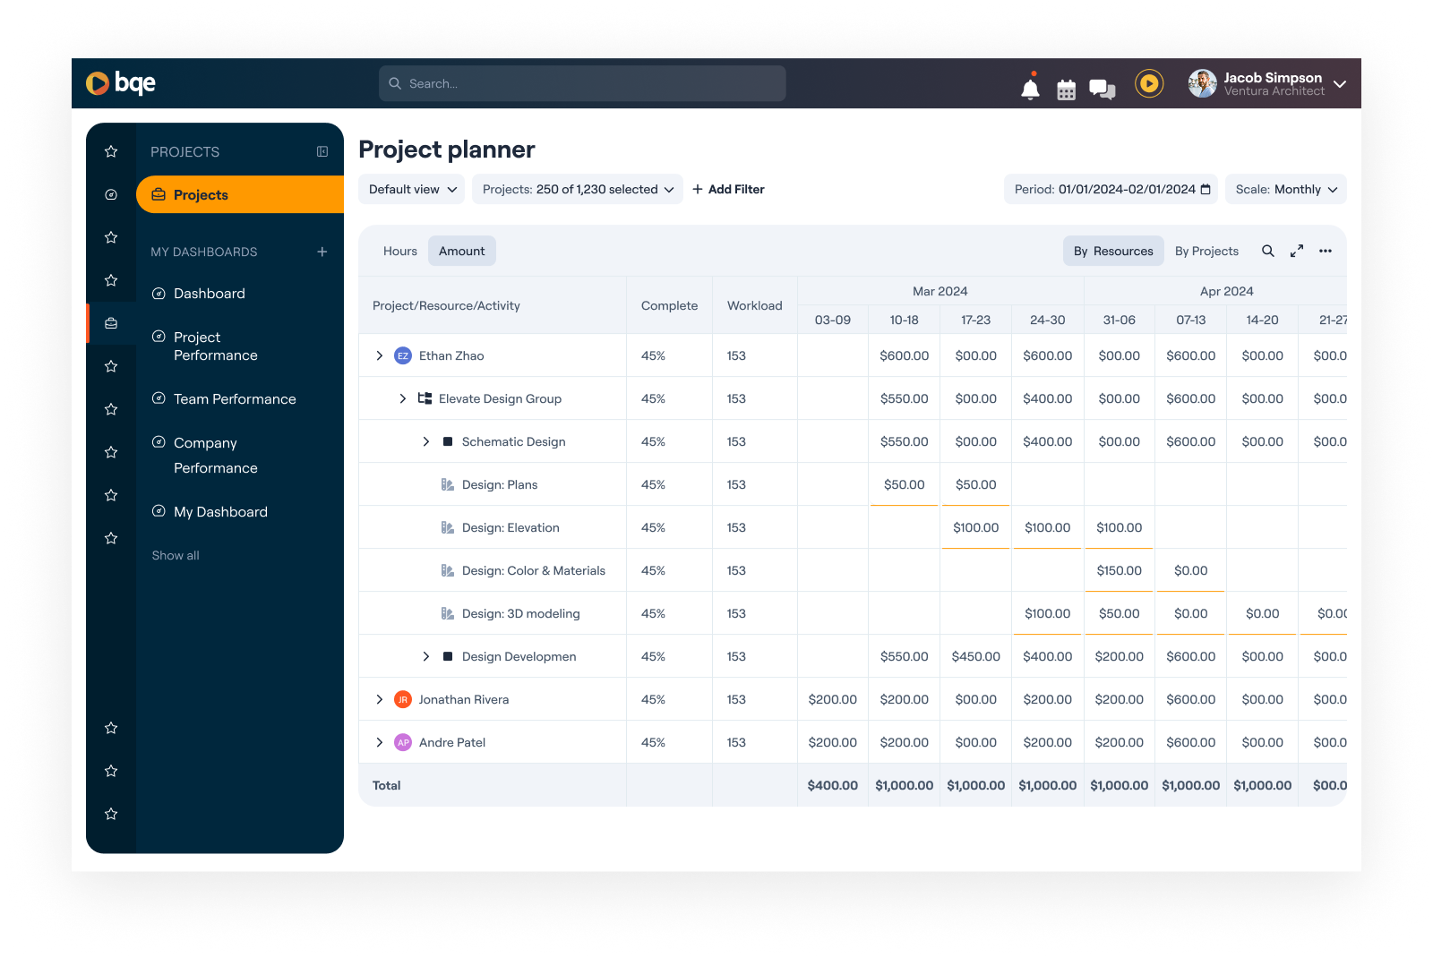Expand the Jonathan Rivera row
This screenshot has height=957, width=1433.
379,699
